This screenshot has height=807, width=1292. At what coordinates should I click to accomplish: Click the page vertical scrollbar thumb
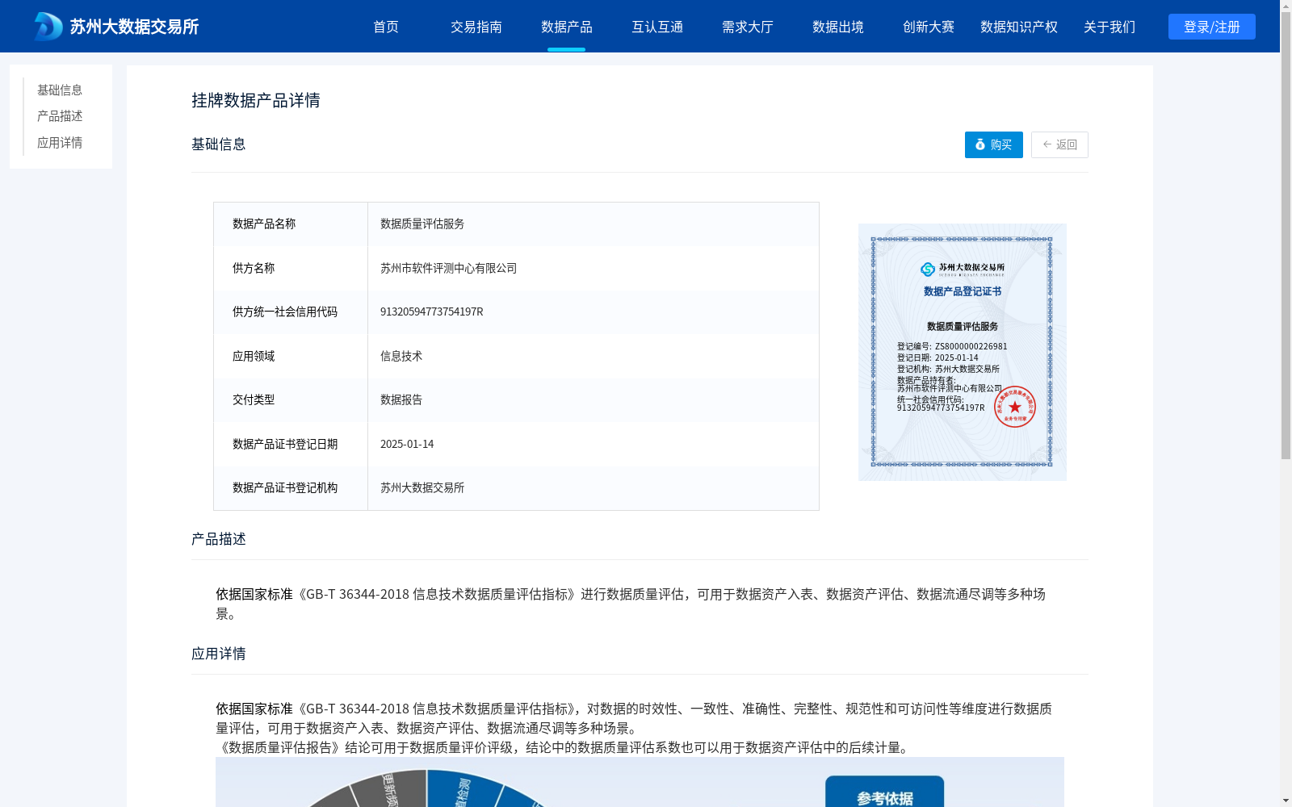(x=1286, y=234)
